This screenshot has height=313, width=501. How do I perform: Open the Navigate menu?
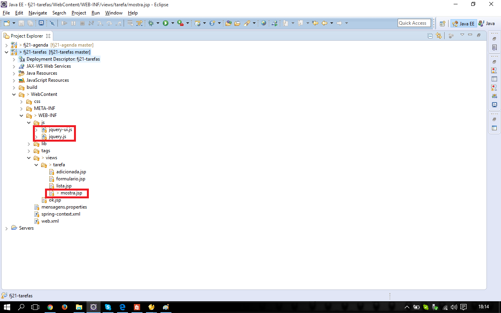38,13
